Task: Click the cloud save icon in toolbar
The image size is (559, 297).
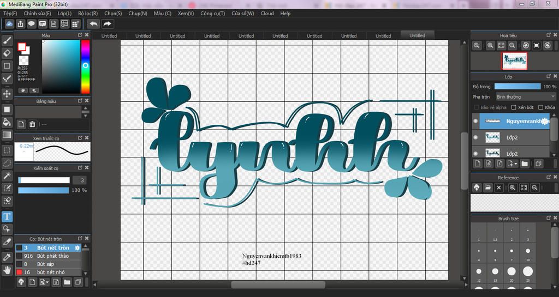Action: click(x=9, y=24)
